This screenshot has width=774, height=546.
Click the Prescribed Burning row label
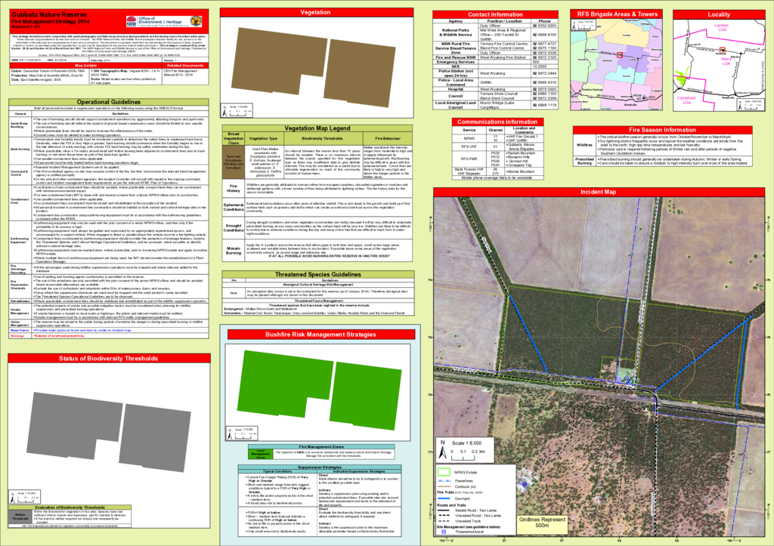click(x=584, y=162)
